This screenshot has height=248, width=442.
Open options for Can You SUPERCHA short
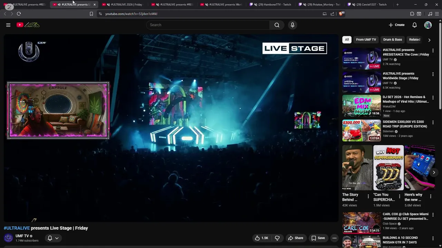[x=400, y=196]
